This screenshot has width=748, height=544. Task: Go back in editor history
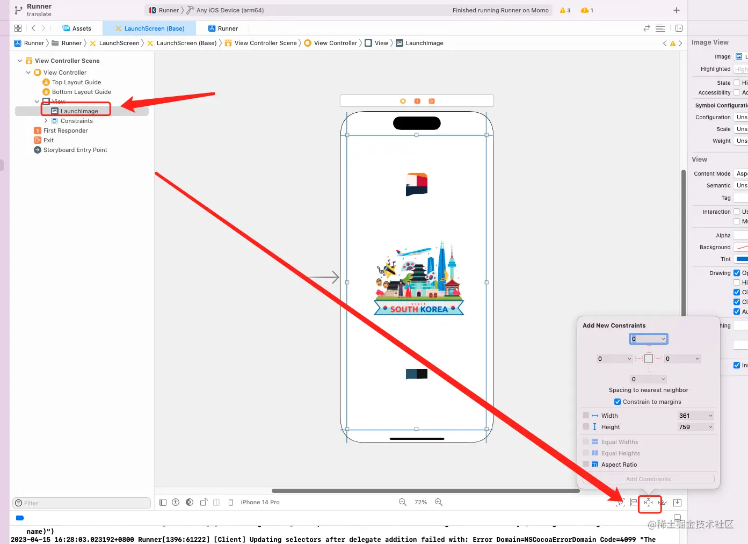click(33, 28)
